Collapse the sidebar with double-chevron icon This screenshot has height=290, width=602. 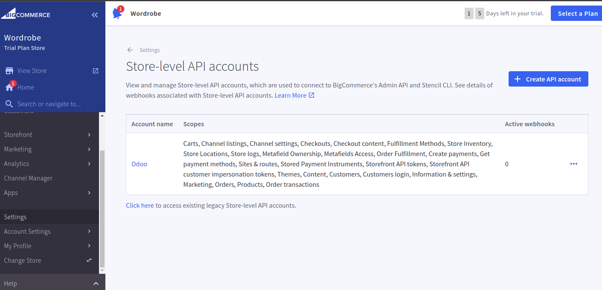pos(95,15)
